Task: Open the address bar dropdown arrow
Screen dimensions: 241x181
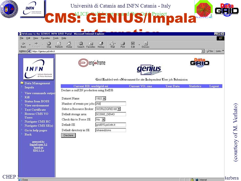Action: click(203, 51)
